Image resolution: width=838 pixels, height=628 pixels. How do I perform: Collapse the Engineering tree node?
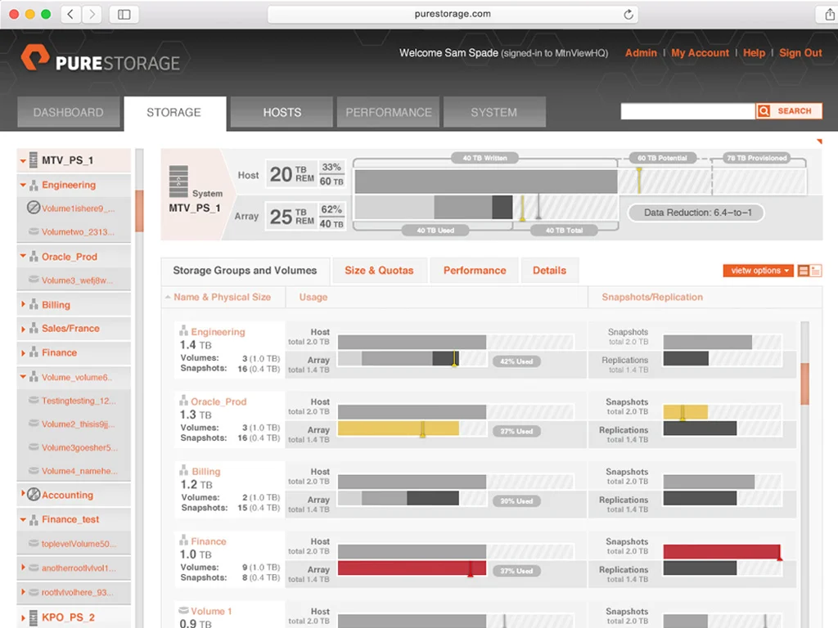[x=23, y=186]
